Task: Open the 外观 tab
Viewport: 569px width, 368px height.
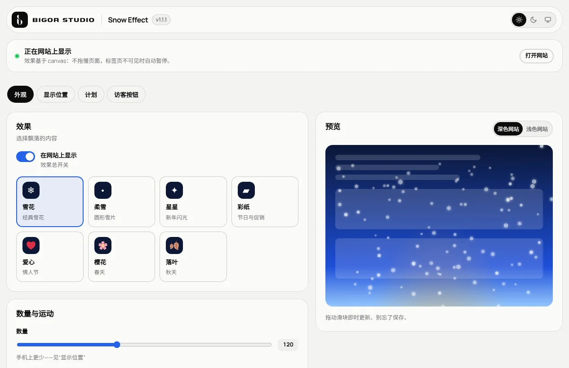Action: pos(20,94)
